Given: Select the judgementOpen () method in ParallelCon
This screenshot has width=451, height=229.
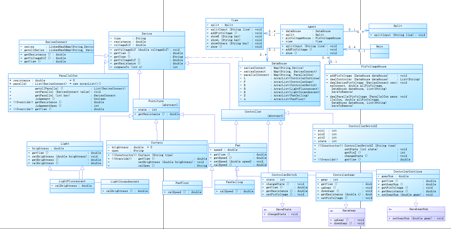Looking at the screenshot, I should (54, 106).
